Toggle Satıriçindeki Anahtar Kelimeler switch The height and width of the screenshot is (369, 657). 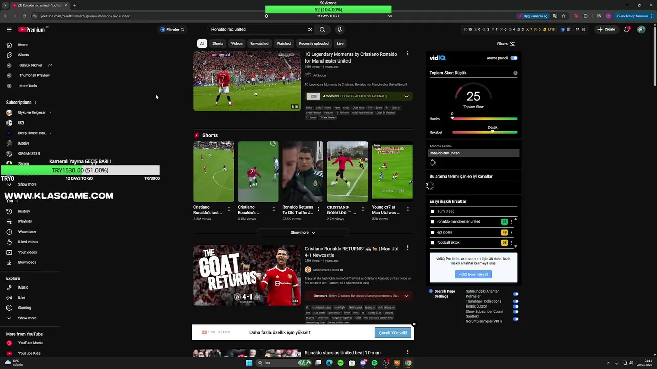coord(516,294)
